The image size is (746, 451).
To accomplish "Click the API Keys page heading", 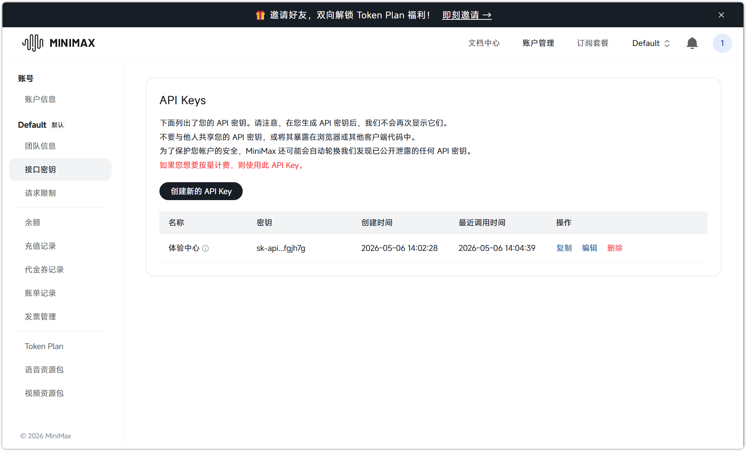I will [183, 100].
